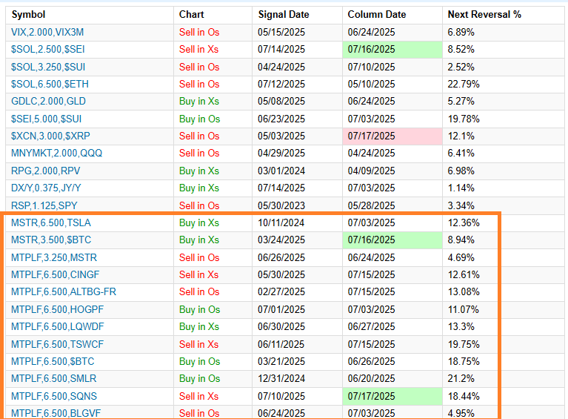
Task: Sort by the Signal Date column header
Action: (x=284, y=15)
